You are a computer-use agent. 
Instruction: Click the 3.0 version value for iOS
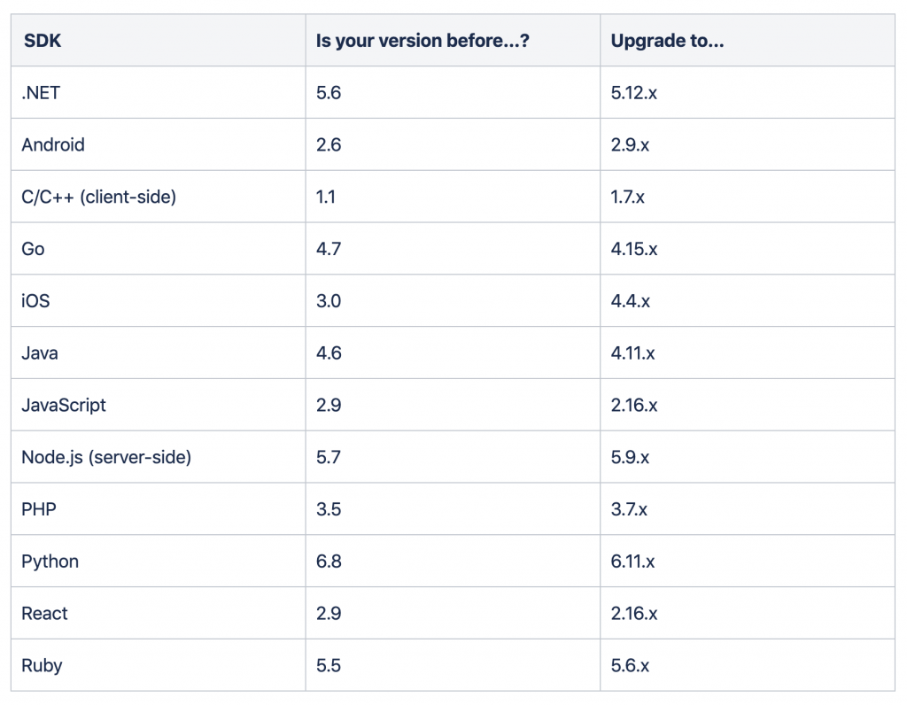[329, 301]
